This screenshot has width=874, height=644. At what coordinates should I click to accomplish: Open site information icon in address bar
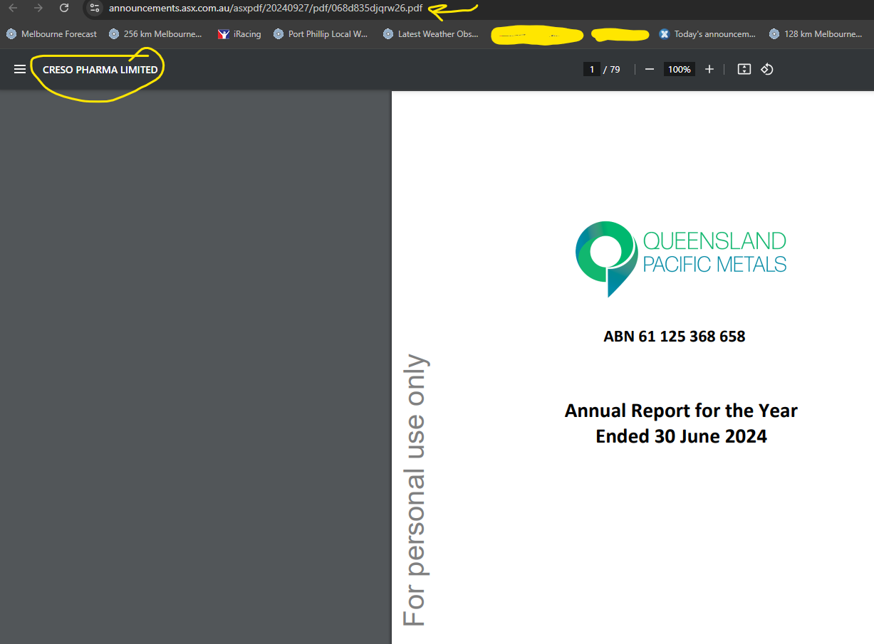click(95, 9)
